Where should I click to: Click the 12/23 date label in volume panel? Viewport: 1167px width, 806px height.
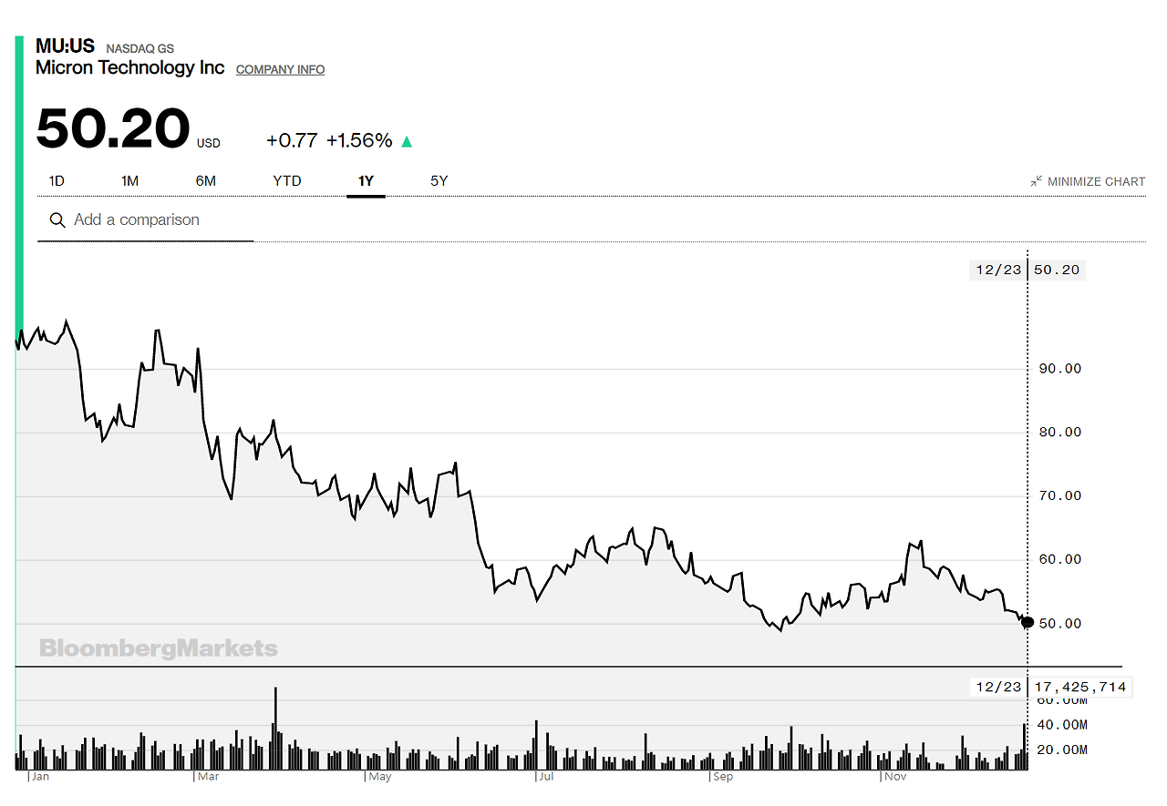[997, 687]
